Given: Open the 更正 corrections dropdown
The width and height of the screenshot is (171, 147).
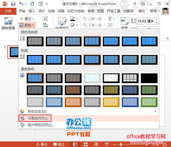Looking at the screenshot, I should coord(27,19).
